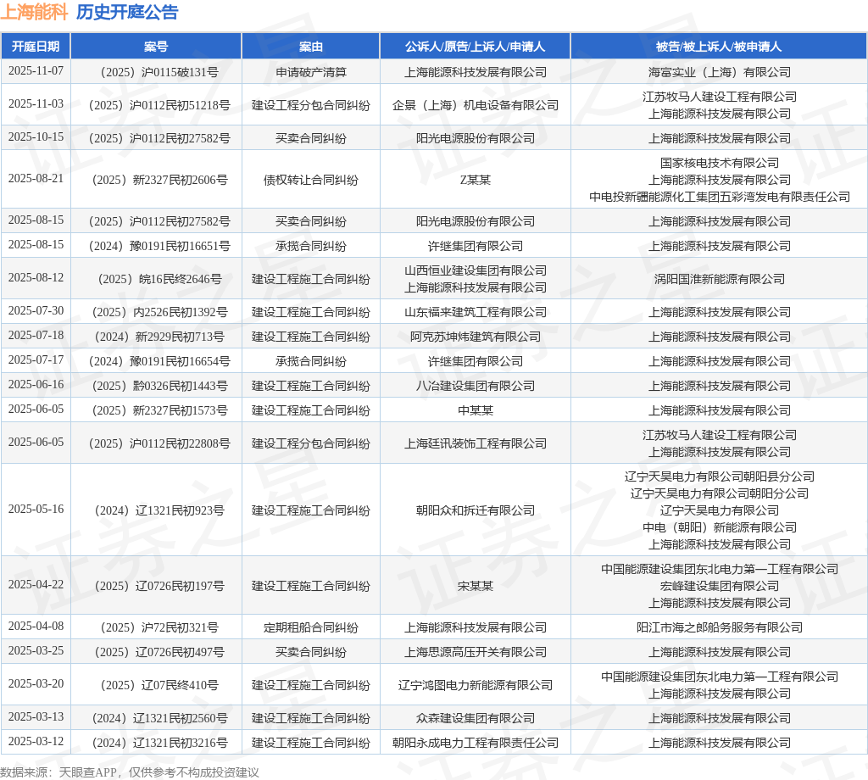Select case number (2025)沪0112民初22808号

[156, 443]
